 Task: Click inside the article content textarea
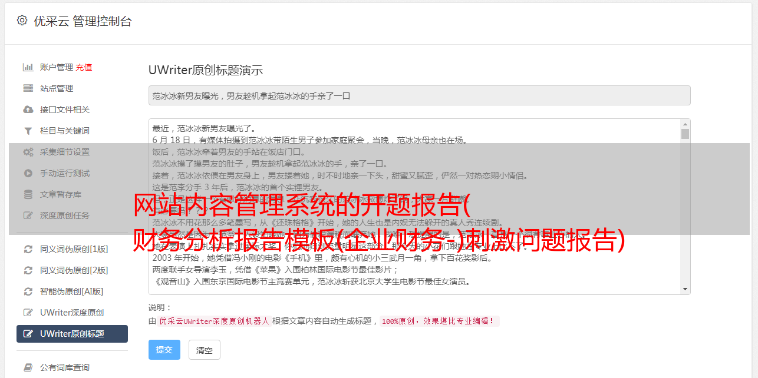tap(414, 206)
